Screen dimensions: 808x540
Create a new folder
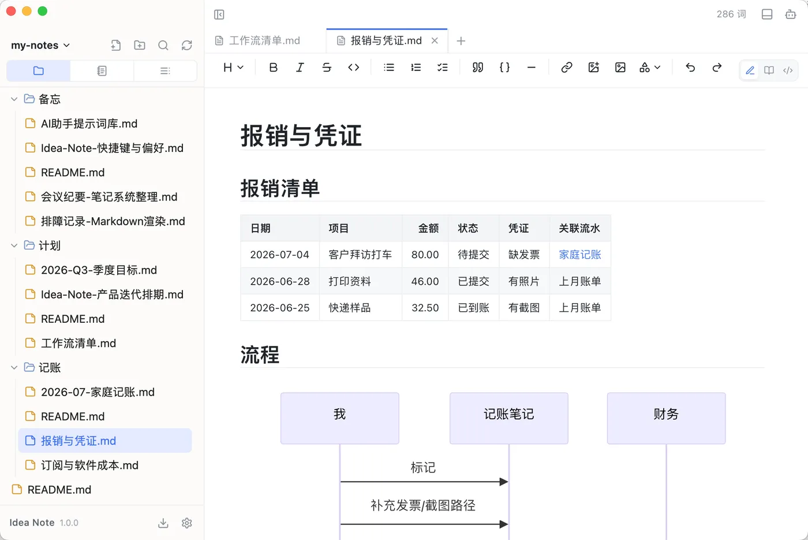tap(140, 45)
